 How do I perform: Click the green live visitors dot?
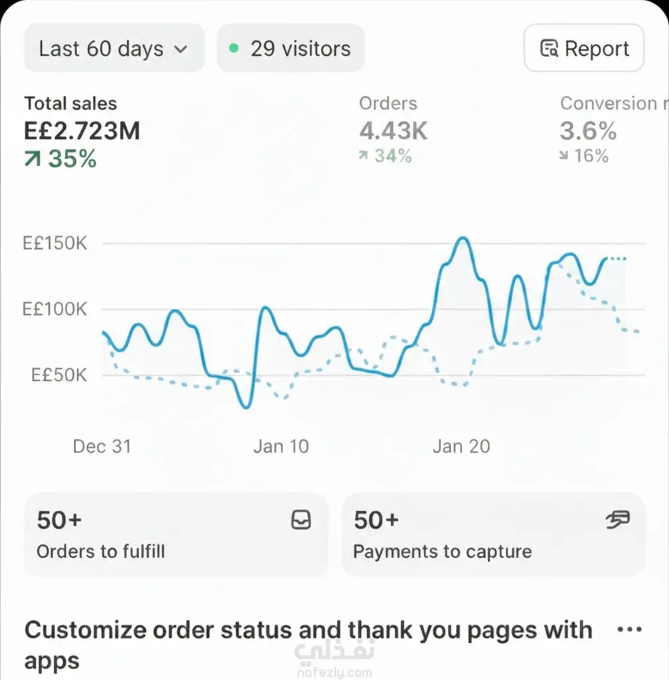tap(233, 48)
